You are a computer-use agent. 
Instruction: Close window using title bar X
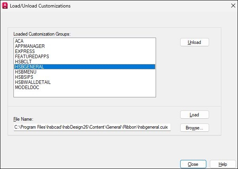[x=233, y=6]
